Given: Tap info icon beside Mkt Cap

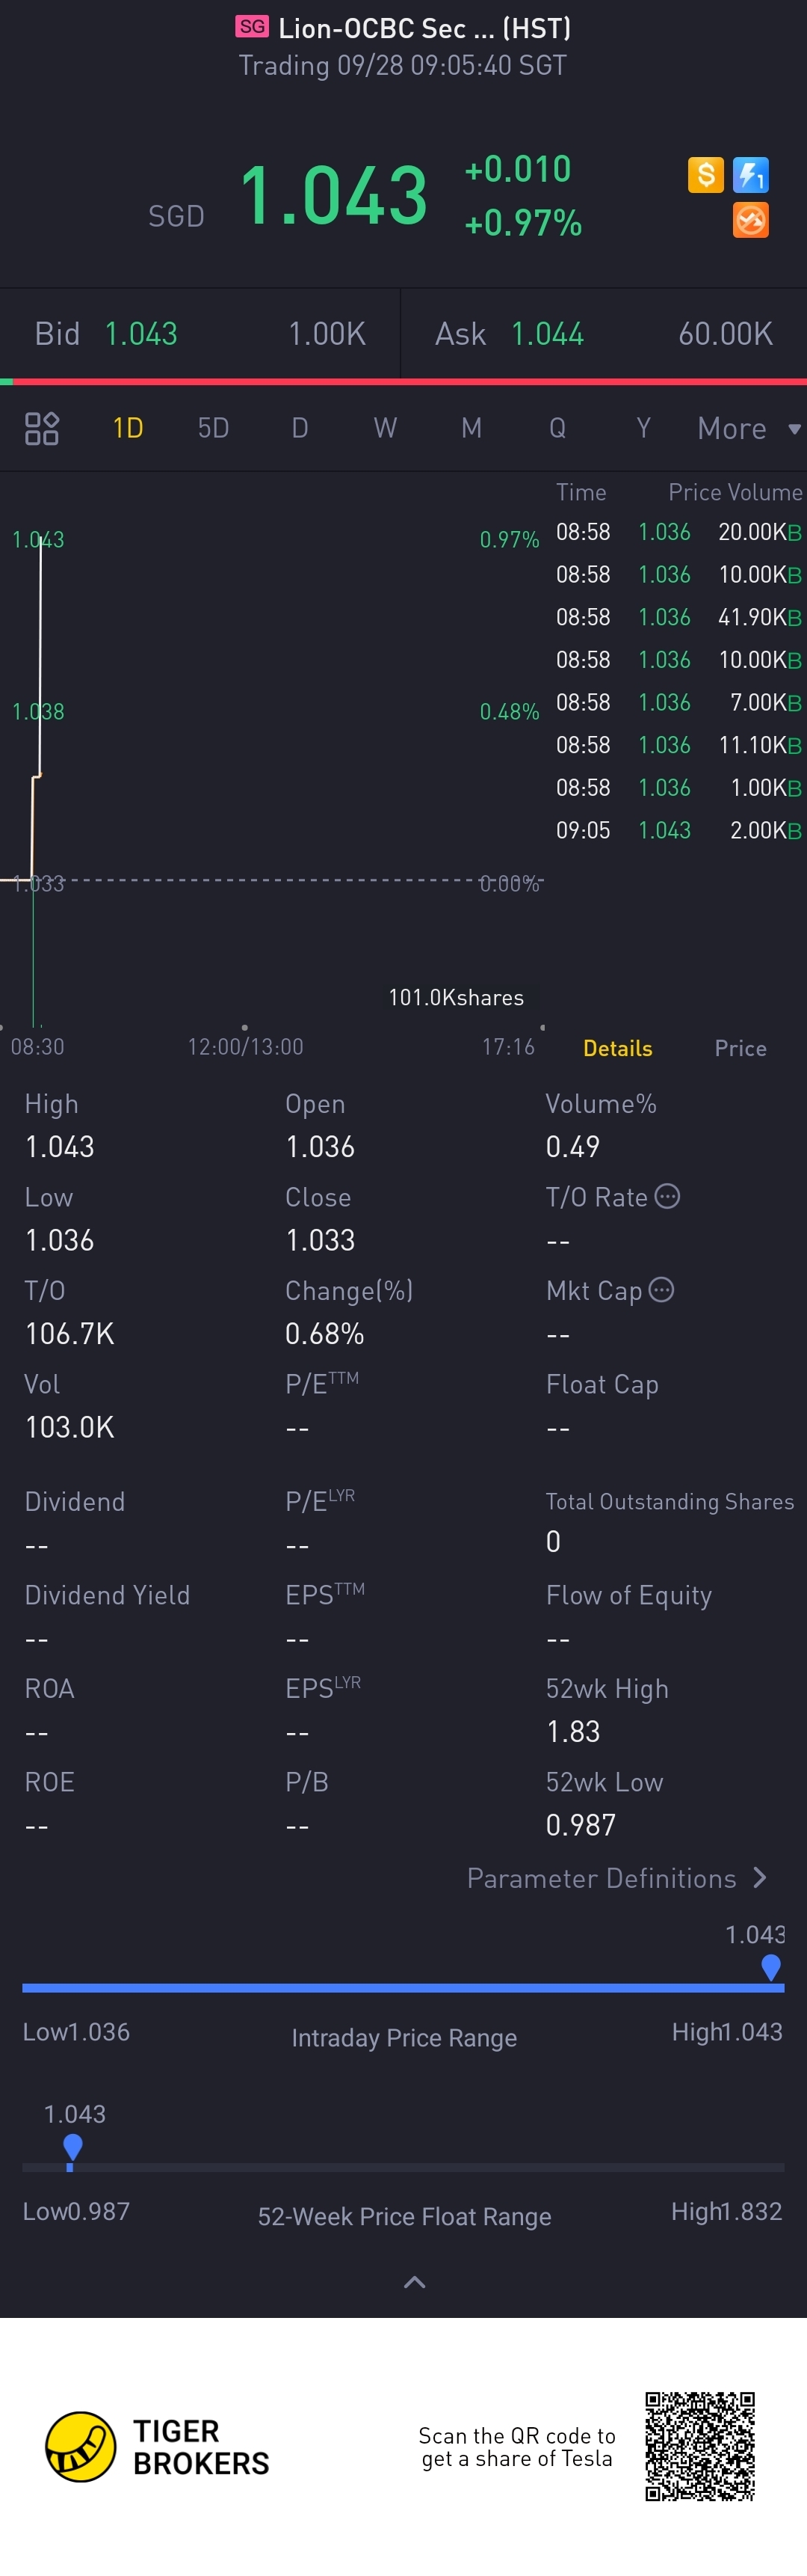Looking at the screenshot, I should pos(661,1290).
